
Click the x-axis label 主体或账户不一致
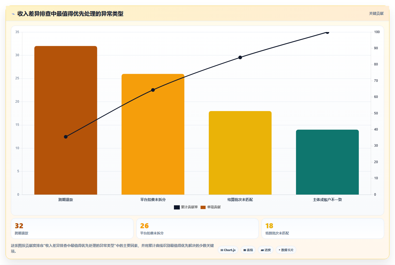327,200
